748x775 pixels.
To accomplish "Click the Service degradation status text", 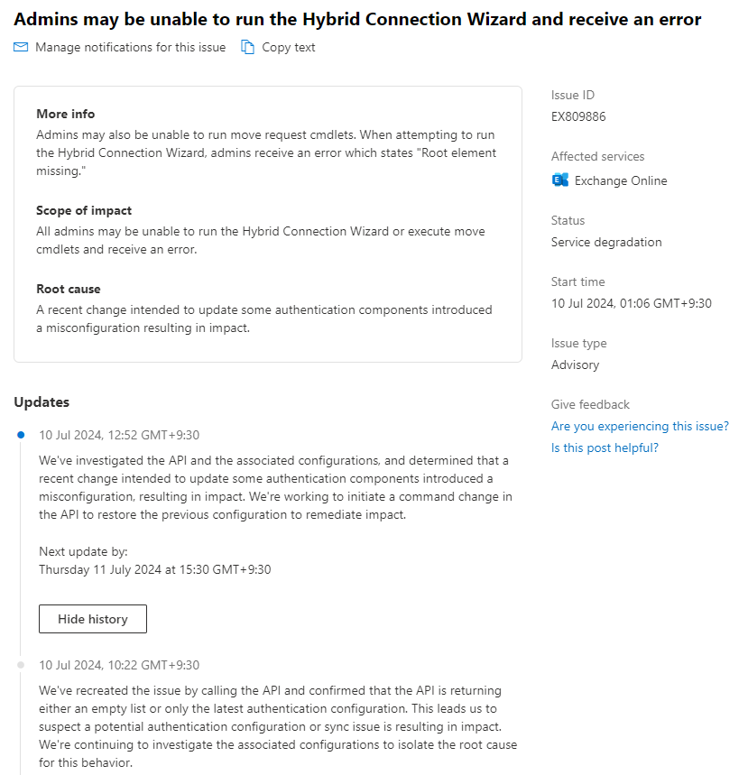I will (606, 242).
